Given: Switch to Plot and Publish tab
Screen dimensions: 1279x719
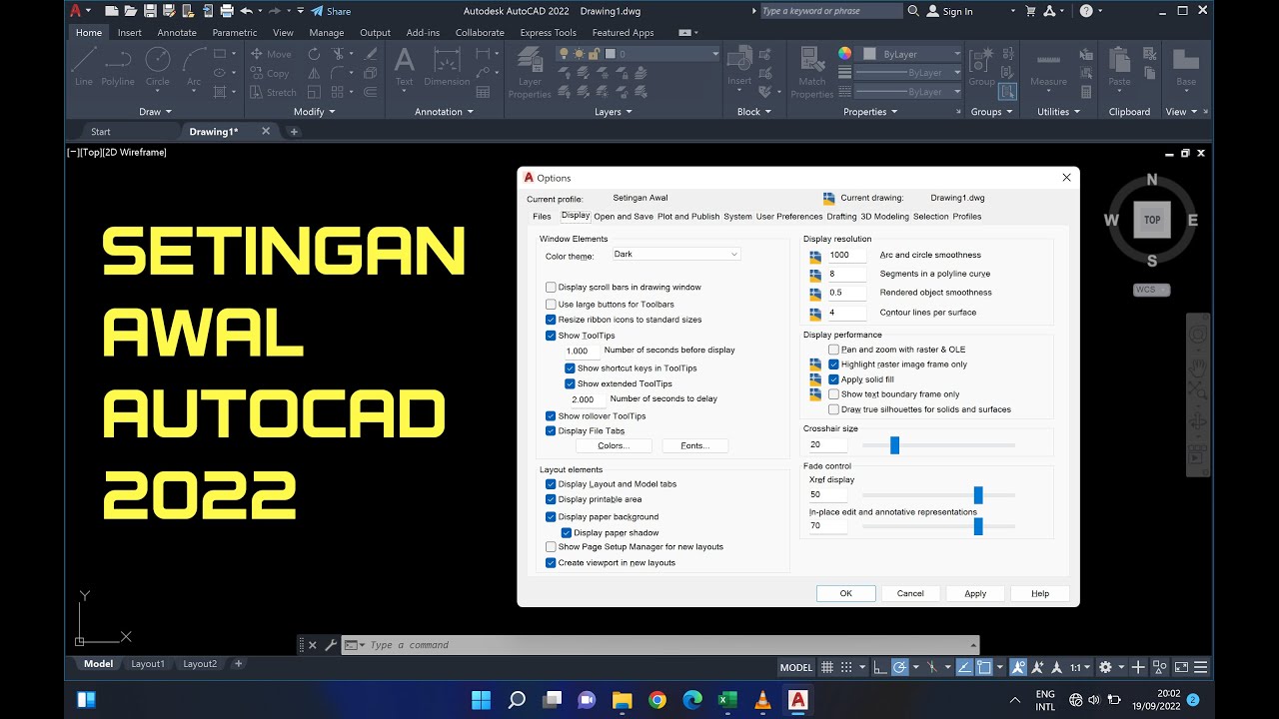Looking at the screenshot, I should (688, 217).
